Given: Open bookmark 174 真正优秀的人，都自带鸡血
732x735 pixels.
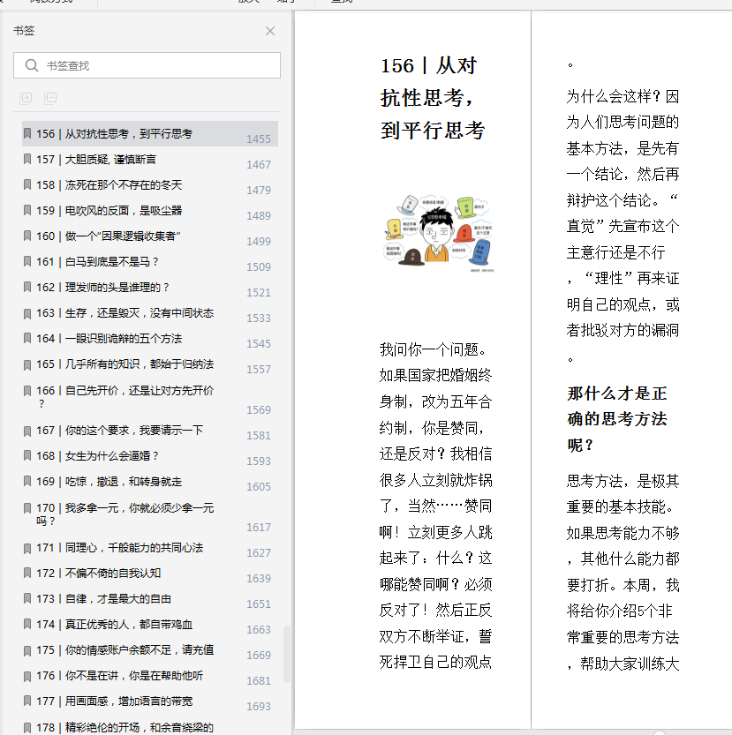Looking at the screenshot, I should (x=115, y=625).
